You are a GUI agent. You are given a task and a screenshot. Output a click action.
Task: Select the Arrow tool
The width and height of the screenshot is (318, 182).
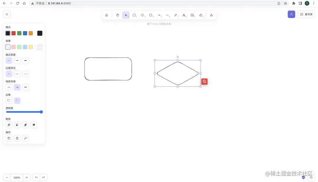tap(159, 15)
